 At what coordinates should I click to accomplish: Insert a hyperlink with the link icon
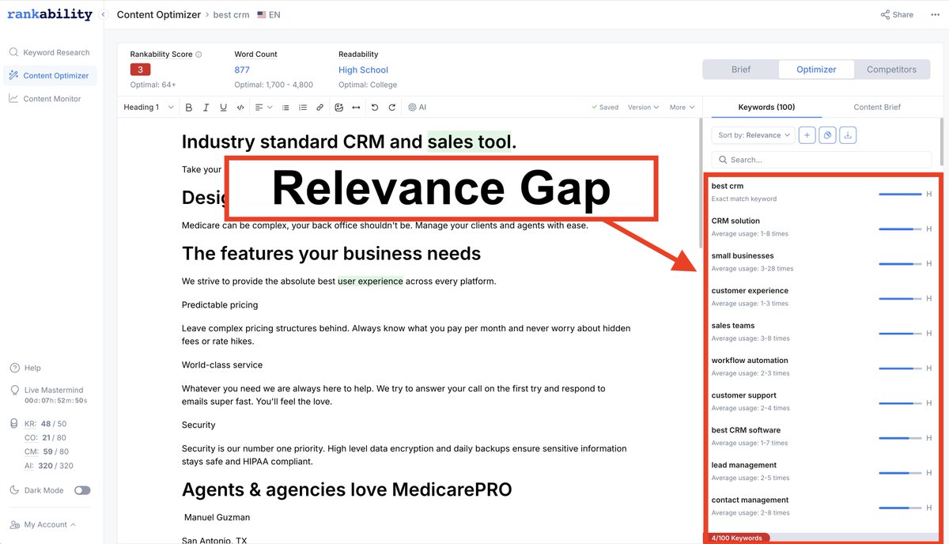[320, 108]
